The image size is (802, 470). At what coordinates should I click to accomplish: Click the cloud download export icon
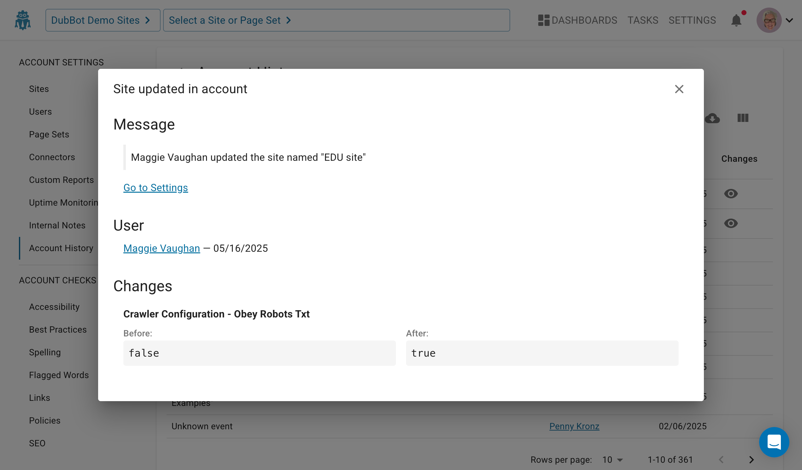(x=712, y=118)
